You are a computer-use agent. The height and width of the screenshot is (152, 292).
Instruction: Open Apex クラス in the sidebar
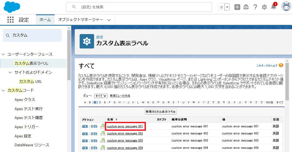(25, 100)
